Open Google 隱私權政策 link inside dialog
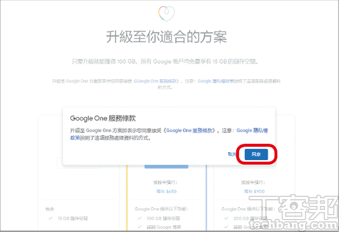Screen dimensions: 339x232 pos(252,130)
